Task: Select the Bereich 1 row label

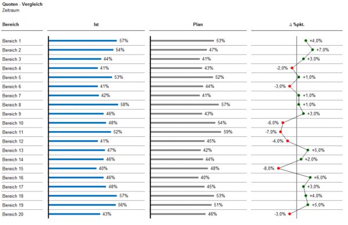Action: (12, 41)
